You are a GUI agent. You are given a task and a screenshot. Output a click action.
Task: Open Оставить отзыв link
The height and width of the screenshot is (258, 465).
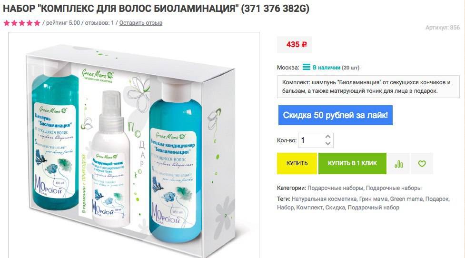[x=141, y=23]
